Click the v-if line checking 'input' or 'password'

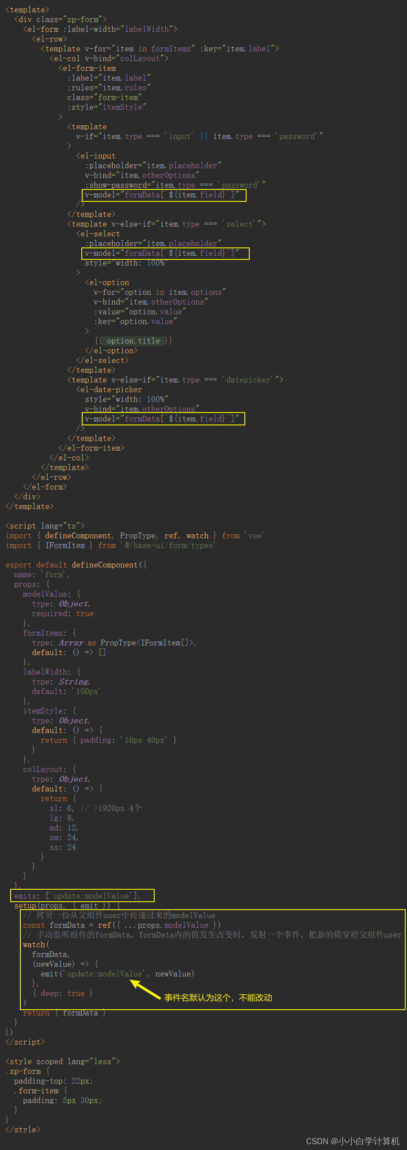pyautogui.click(x=199, y=137)
